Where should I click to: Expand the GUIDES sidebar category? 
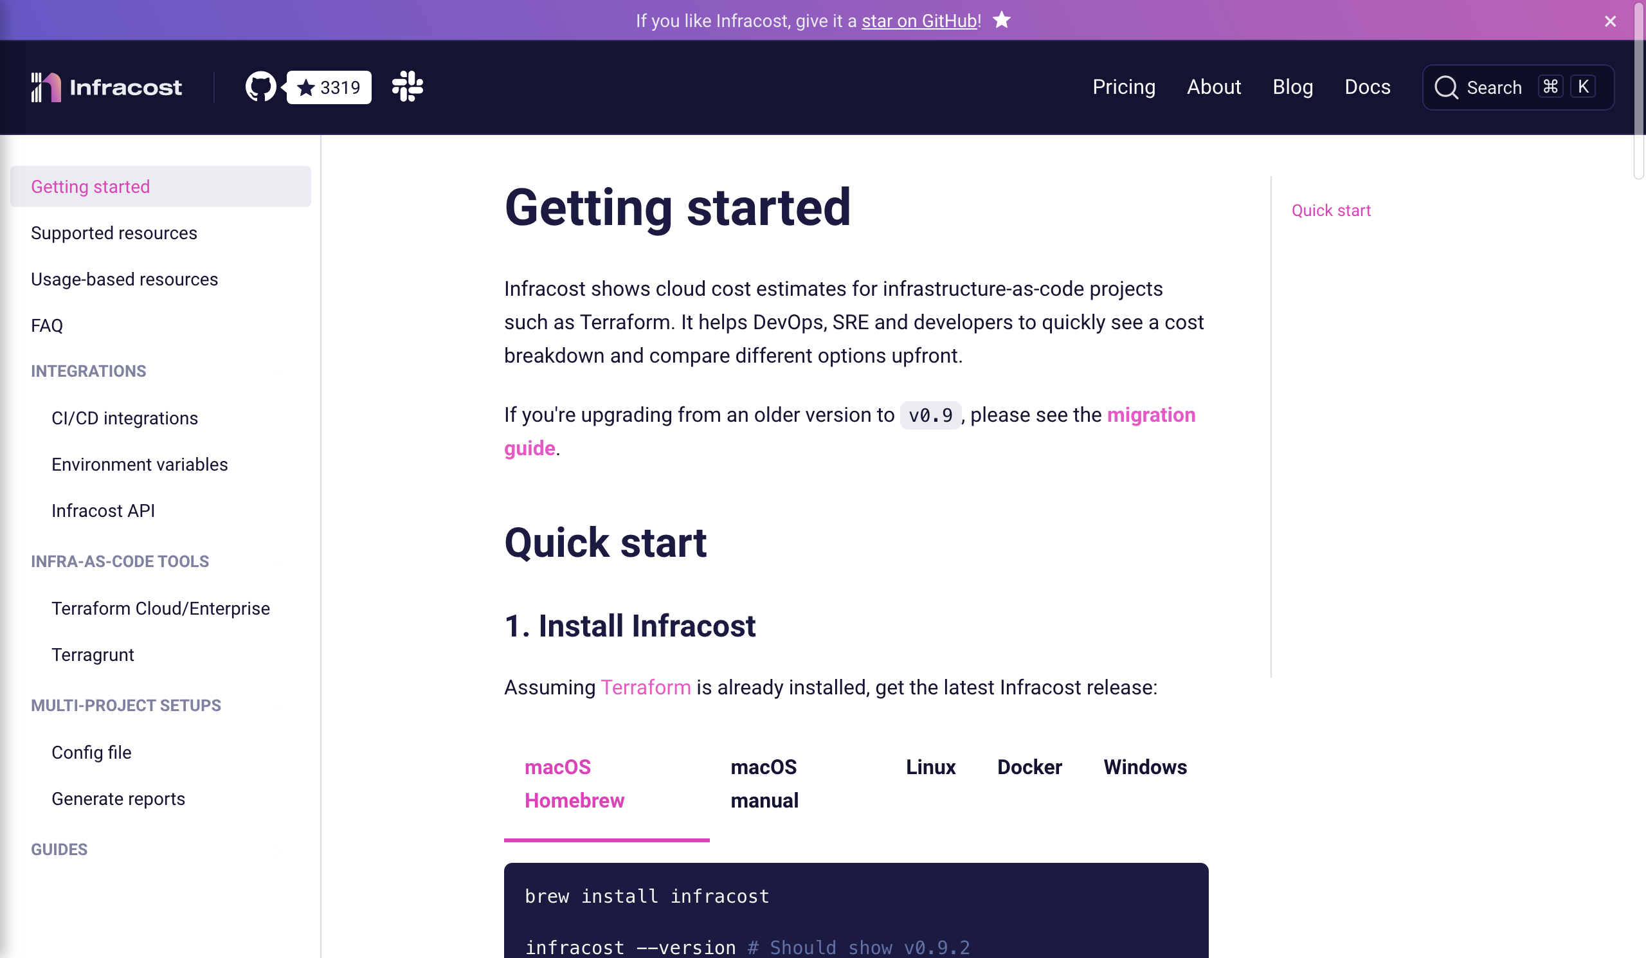pos(59,849)
